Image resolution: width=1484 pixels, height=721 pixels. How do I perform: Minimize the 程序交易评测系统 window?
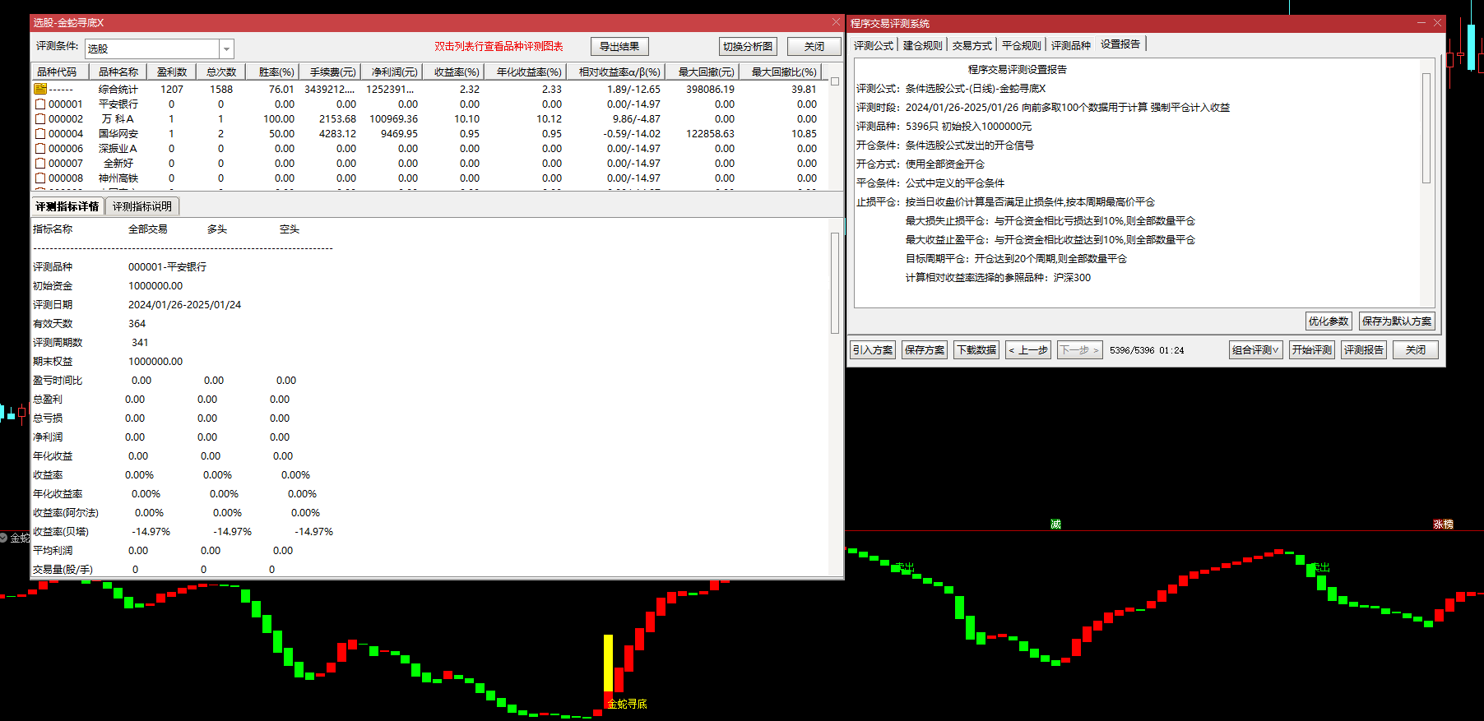pos(1421,22)
